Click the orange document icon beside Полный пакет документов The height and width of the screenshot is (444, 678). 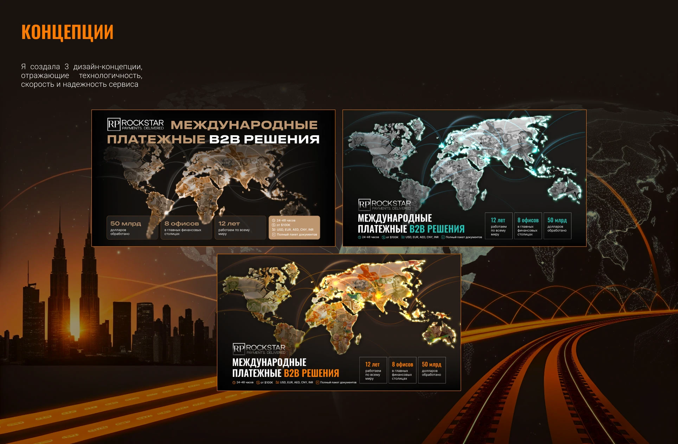(x=318, y=383)
